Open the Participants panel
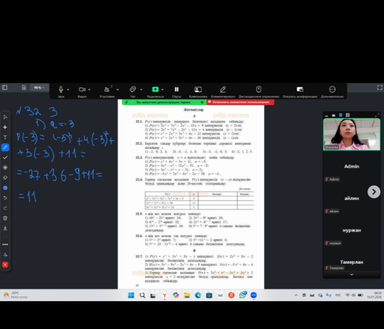The image size is (384, 329). [x=107, y=89]
